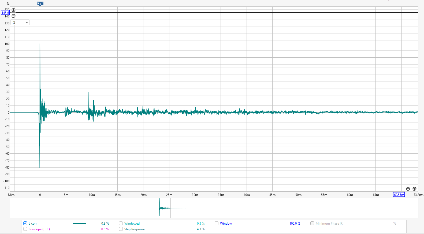The width and height of the screenshot is (424, 234).
Task: Zoom out horizontal axis with minus icon
Action: (x=408, y=189)
